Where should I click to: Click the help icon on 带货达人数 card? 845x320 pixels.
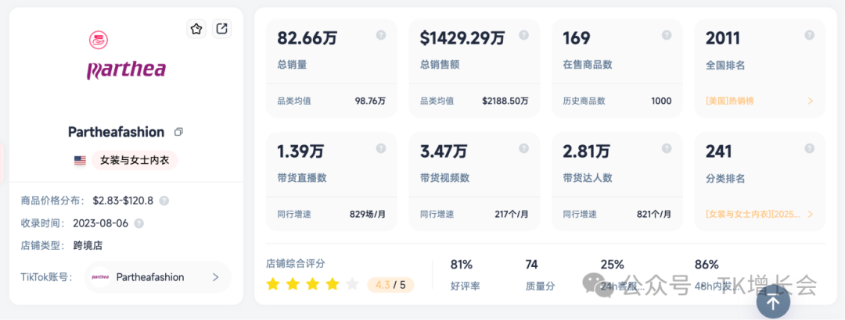click(667, 148)
